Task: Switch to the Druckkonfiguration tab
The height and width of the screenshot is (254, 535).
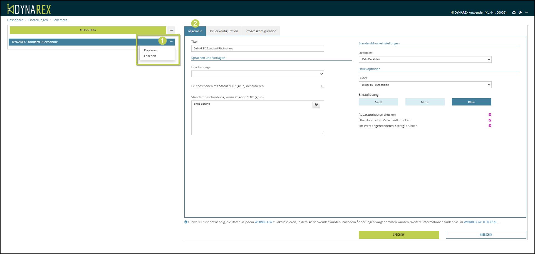Action: pyautogui.click(x=224, y=31)
